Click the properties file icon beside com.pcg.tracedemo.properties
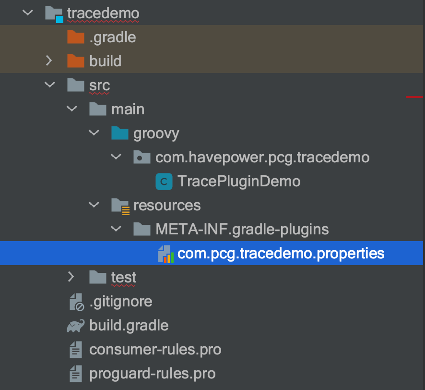This screenshot has height=390, width=425. tap(165, 254)
